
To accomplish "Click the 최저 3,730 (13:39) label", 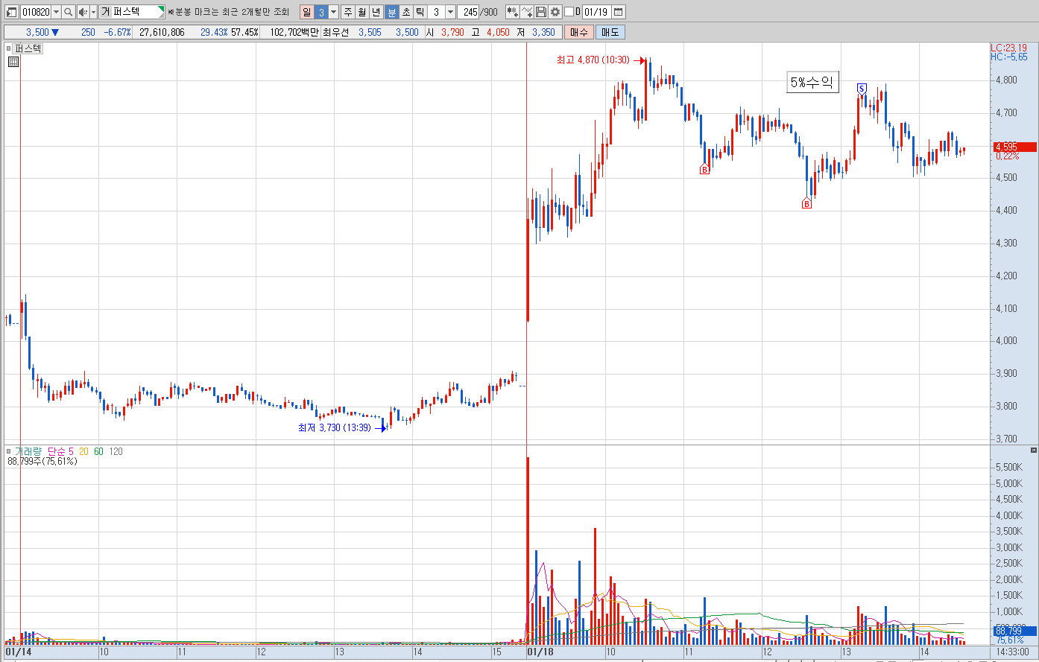I will tap(334, 427).
